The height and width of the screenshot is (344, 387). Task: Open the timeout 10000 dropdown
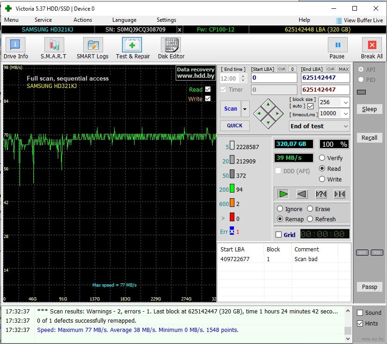(345, 113)
